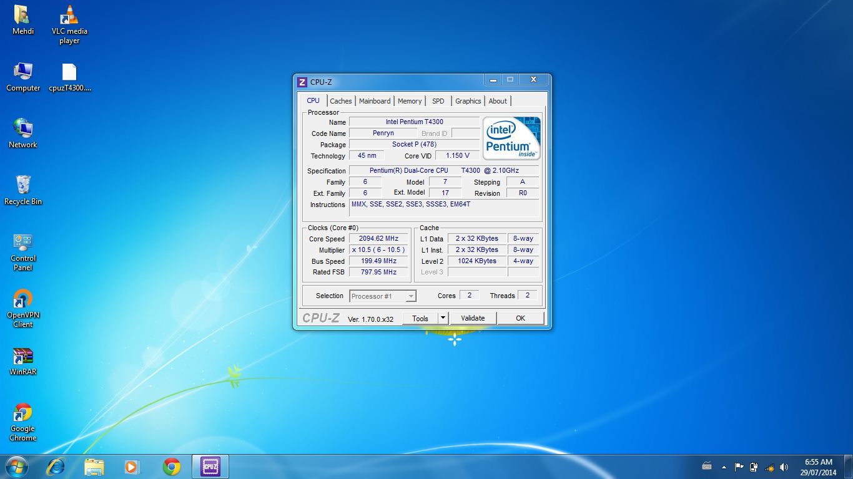Switch to the SPD tab

click(x=438, y=101)
